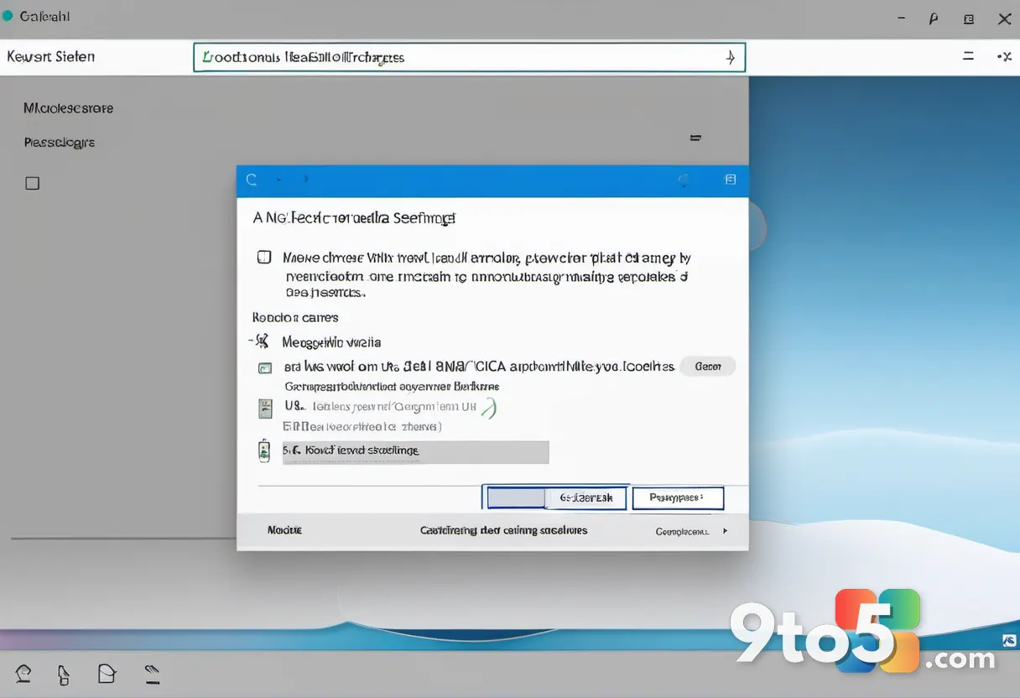This screenshot has height=698, width=1020.
Task: Click the 'Rondor carres' section label
Action: [295, 317]
